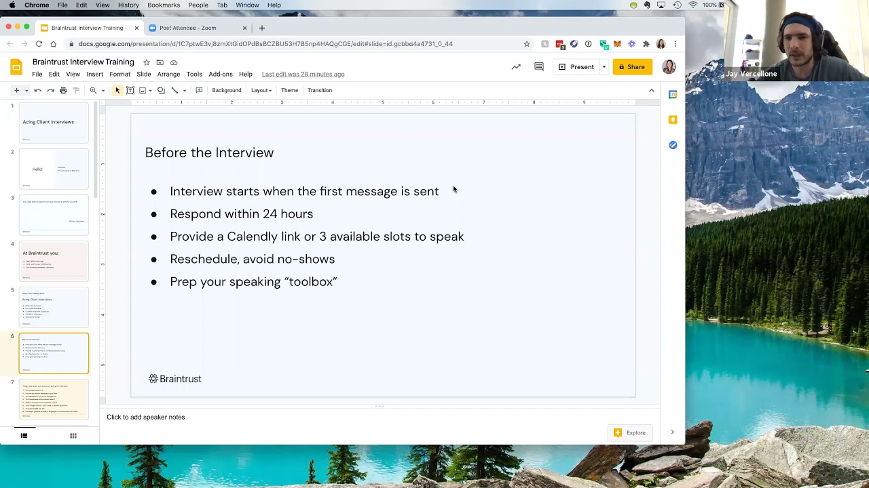Insert a text box
The image size is (869, 488).
pyautogui.click(x=130, y=90)
